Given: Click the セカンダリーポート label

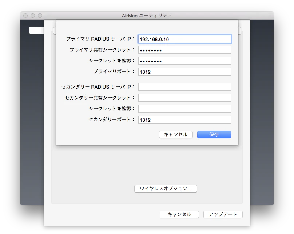Looking at the screenshot, I should coord(111,120).
